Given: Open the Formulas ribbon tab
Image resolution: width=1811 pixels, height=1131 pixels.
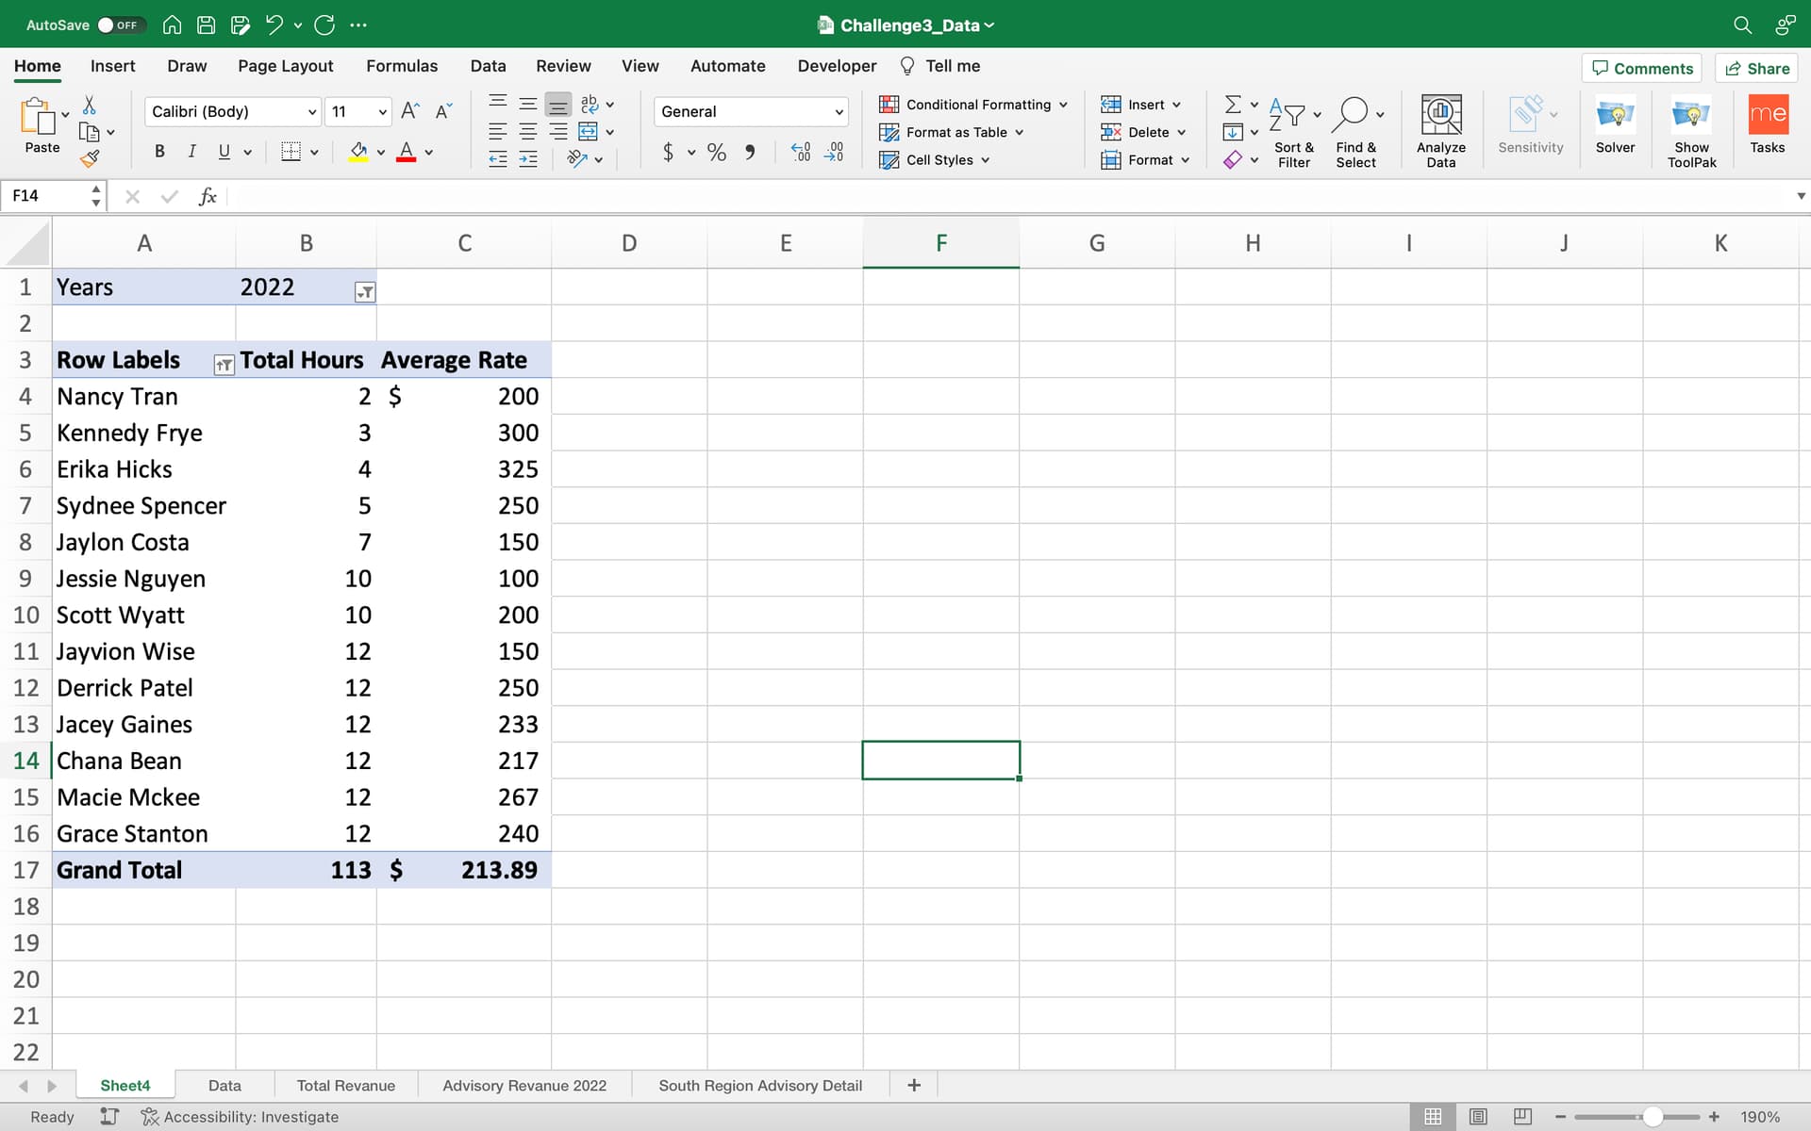Looking at the screenshot, I should (402, 66).
